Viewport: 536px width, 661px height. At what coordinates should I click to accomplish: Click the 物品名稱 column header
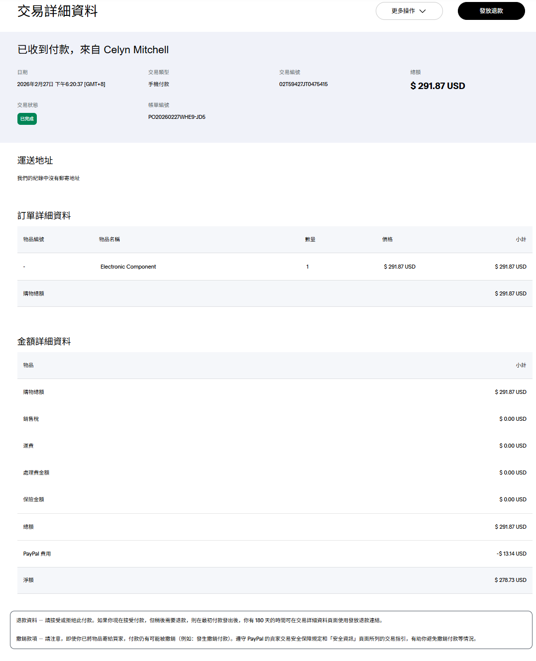point(109,240)
